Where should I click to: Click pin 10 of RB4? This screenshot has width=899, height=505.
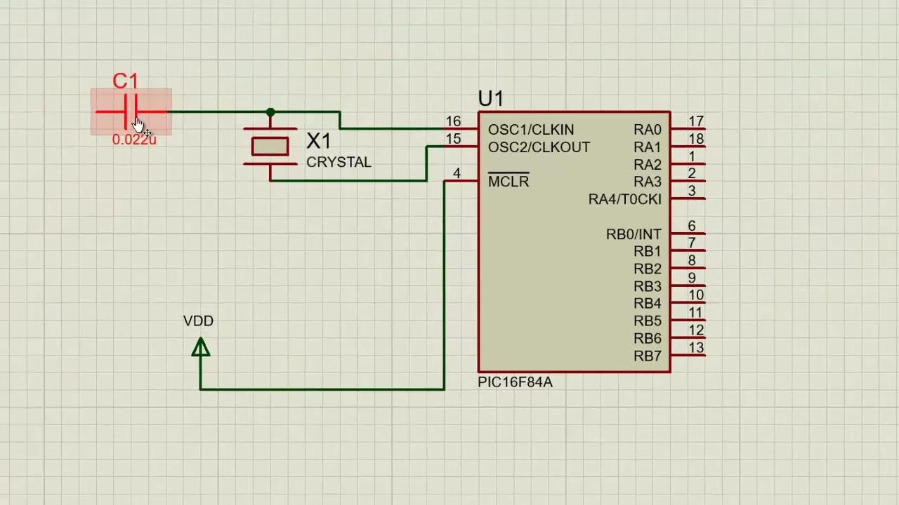[x=688, y=303]
